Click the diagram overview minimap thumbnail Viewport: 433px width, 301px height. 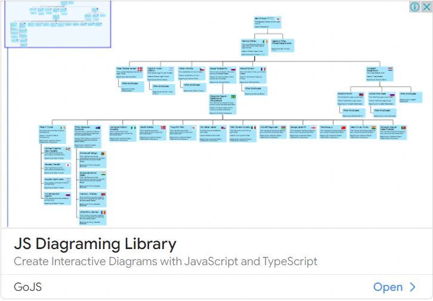click(x=58, y=24)
